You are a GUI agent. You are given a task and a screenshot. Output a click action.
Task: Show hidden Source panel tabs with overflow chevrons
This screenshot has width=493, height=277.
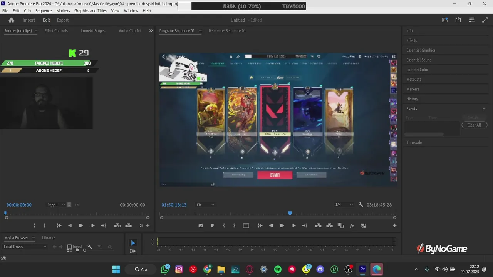(x=151, y=31)
